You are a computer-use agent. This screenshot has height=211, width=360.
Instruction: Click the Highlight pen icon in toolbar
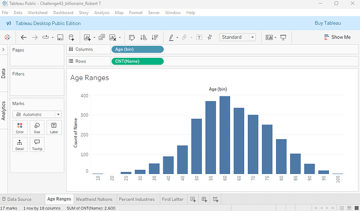tap(171, 38)
